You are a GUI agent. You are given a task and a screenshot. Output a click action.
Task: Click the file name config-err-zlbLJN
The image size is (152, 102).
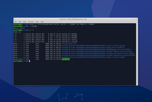[x=69, y=42]
